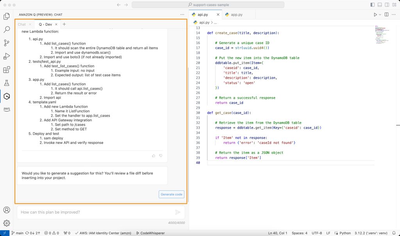Click thumbs down on the plan response
Screen dimensions: 400x236
[x=161, y=156]
